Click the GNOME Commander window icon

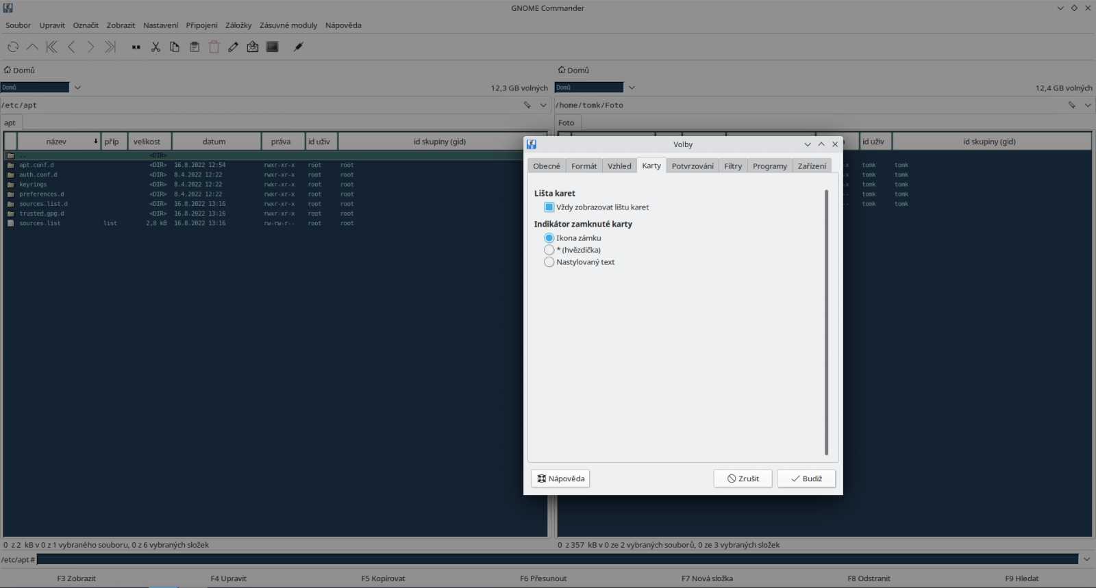click(x=8, y=8)
